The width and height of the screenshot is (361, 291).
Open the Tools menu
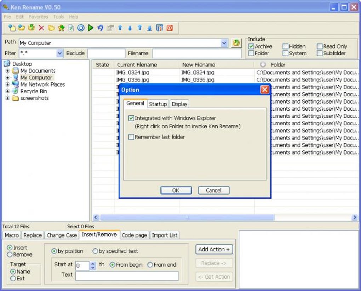(59, 17)
